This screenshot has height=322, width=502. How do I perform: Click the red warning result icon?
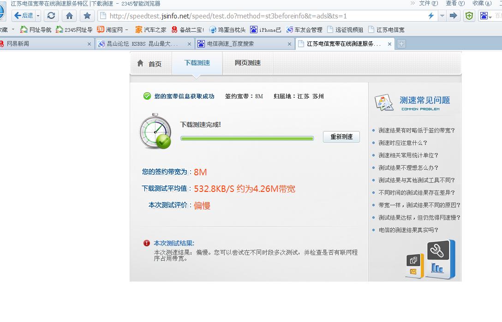tap(147, 243)
